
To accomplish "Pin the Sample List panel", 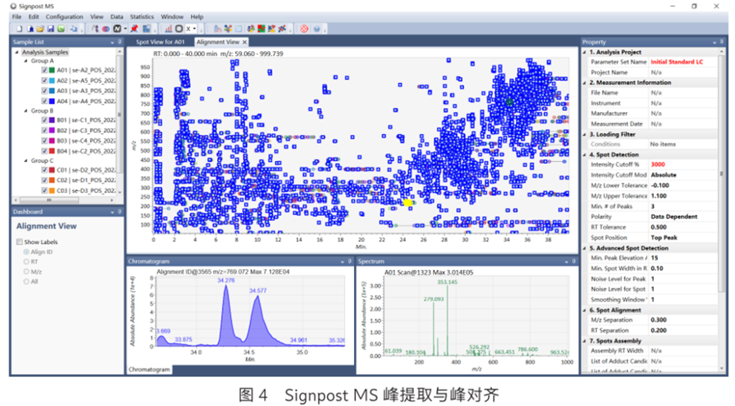I will pos(119,42).
